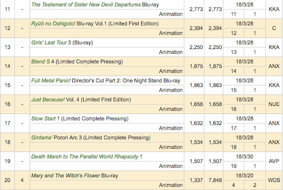Click KKA in Girls' Last Tour row
This screenshot has width=283, height=190.
click(x=274, y=47)
